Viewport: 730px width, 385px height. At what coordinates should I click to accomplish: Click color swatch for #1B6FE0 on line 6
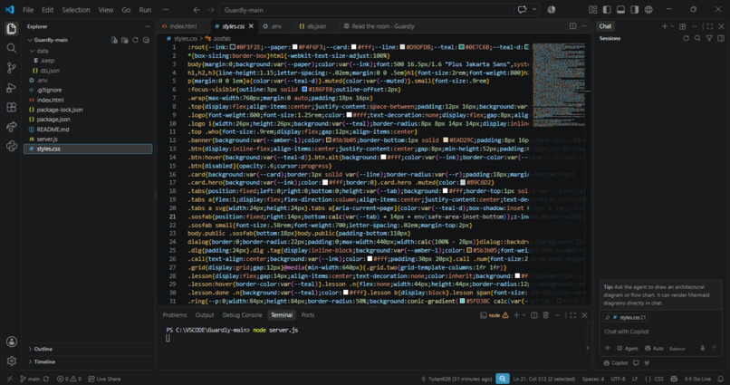304,90
